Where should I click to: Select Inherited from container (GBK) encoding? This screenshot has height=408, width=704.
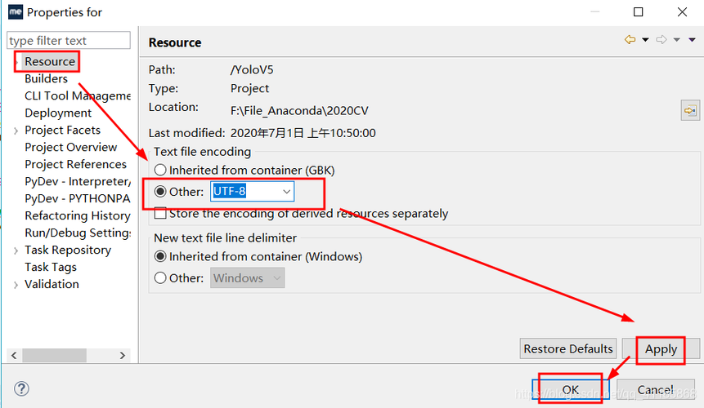(x=161, y=171)
